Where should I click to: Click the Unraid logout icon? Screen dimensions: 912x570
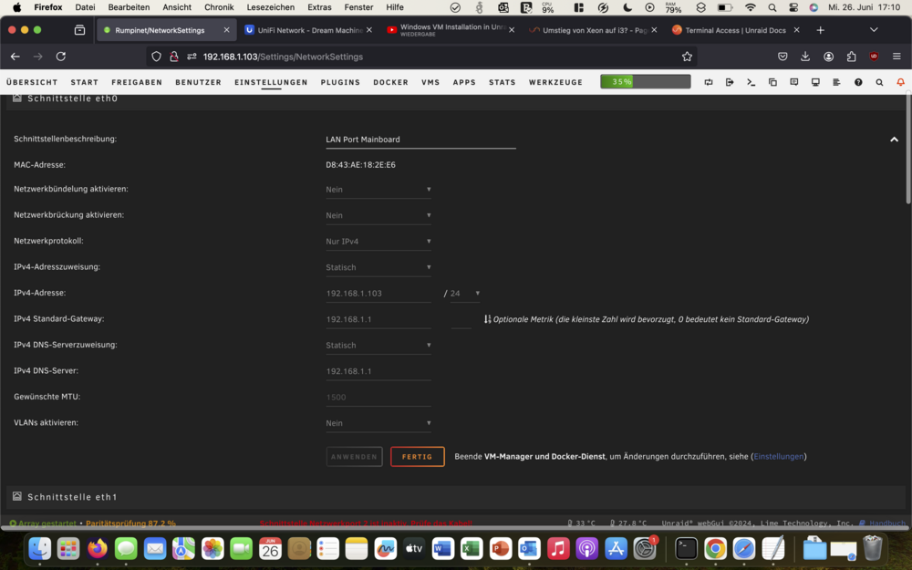(730, 83)
